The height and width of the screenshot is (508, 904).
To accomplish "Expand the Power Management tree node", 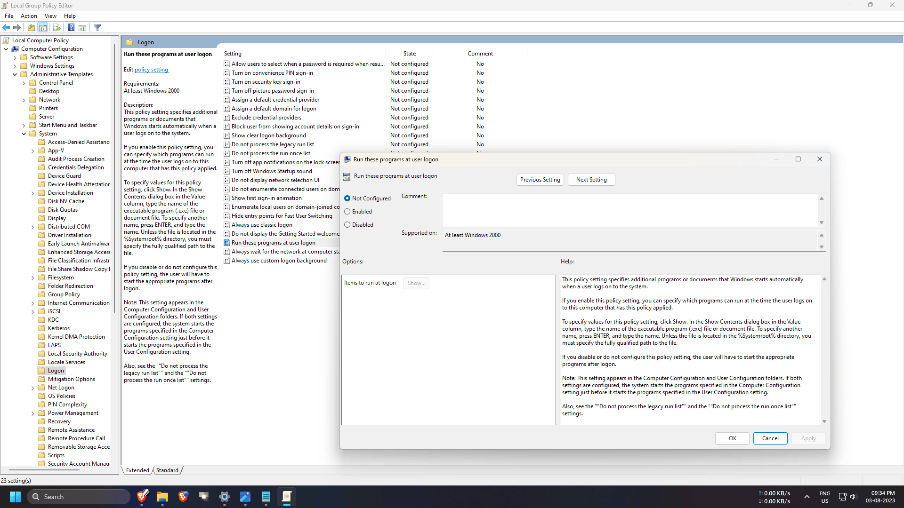I will click(33, 413).
